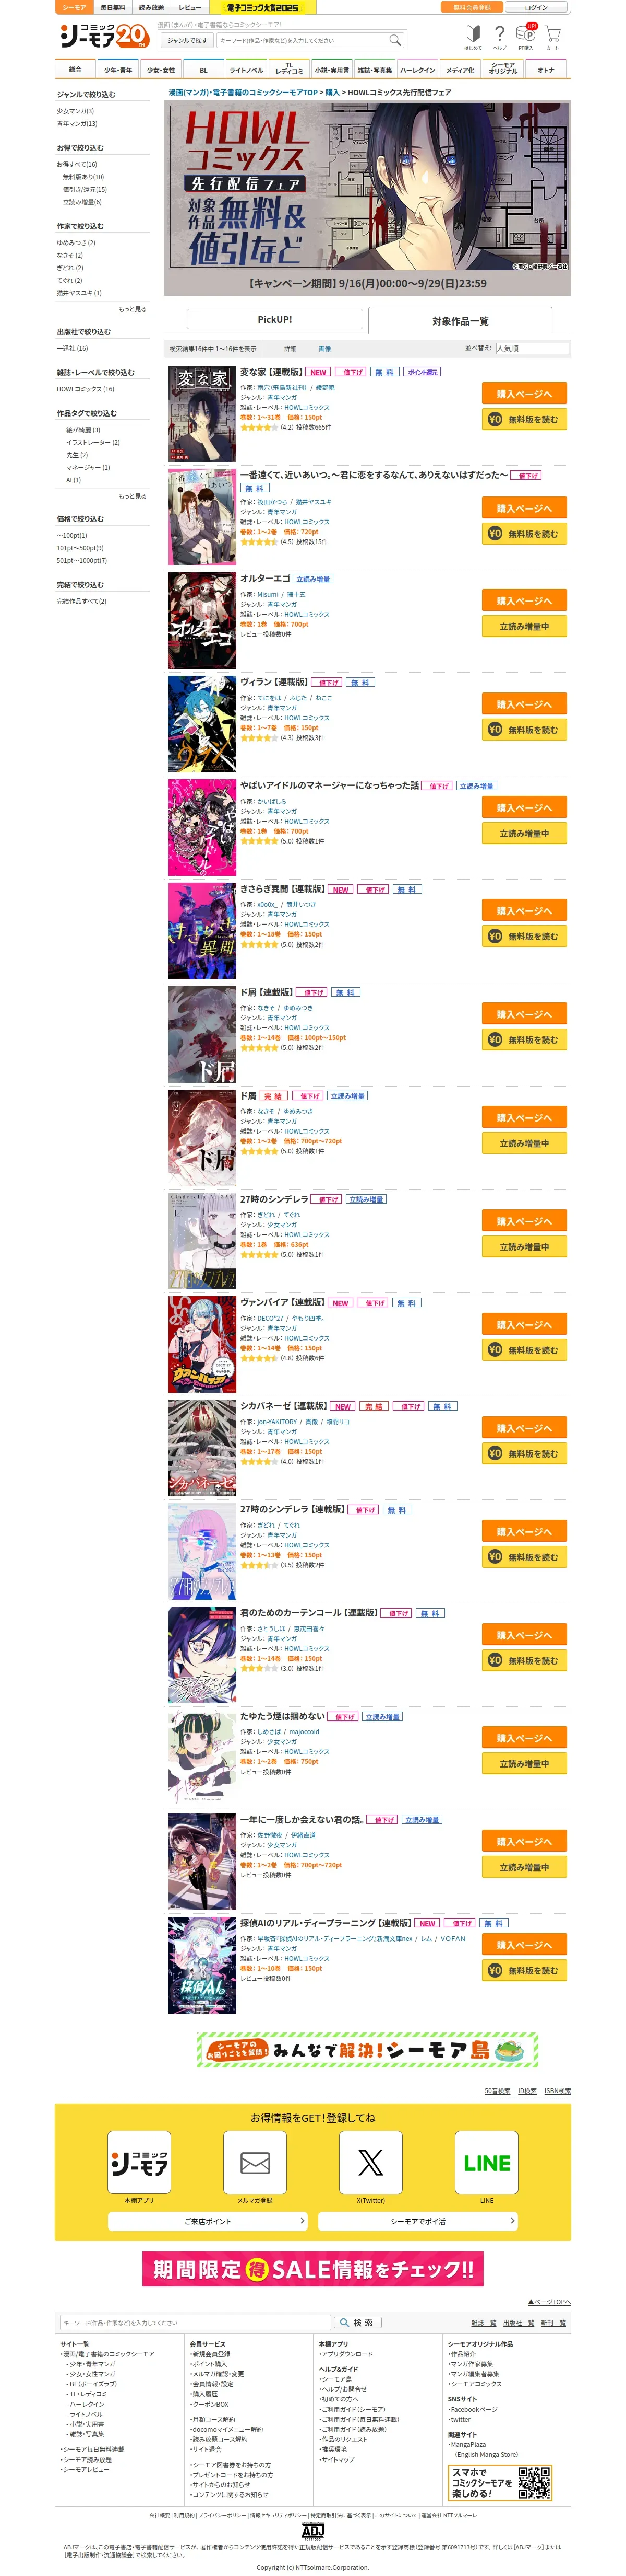Open the help question mark icon
This screenshot has height=2576, width=626.
coord(500,37)
